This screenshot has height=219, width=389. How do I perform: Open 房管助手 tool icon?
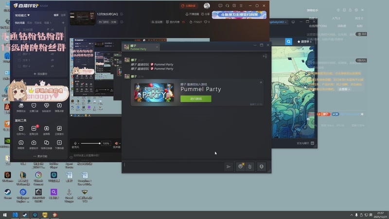tap(34, 145)
